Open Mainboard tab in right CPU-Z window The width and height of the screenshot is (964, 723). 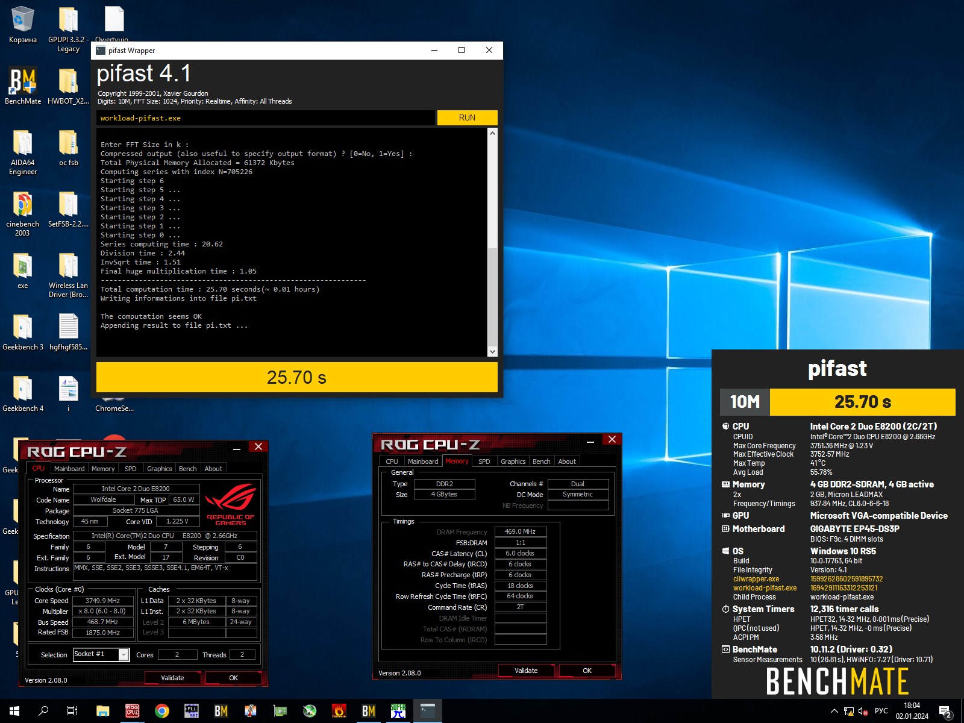click(423, 462)
